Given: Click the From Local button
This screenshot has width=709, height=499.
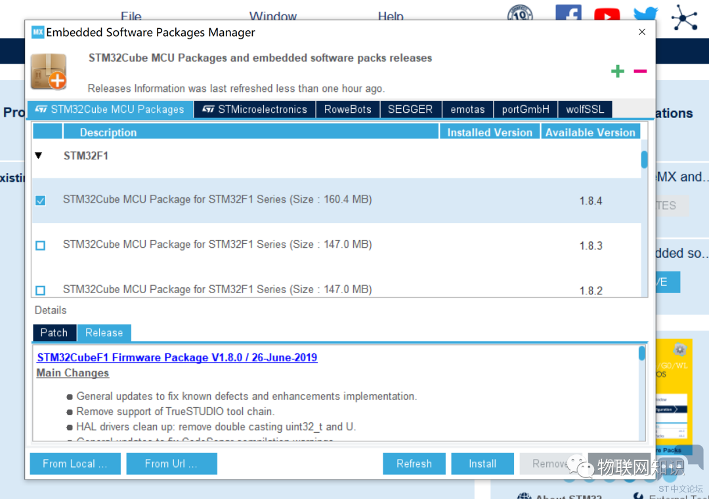Looking at the screenshot, I should 75,464.
